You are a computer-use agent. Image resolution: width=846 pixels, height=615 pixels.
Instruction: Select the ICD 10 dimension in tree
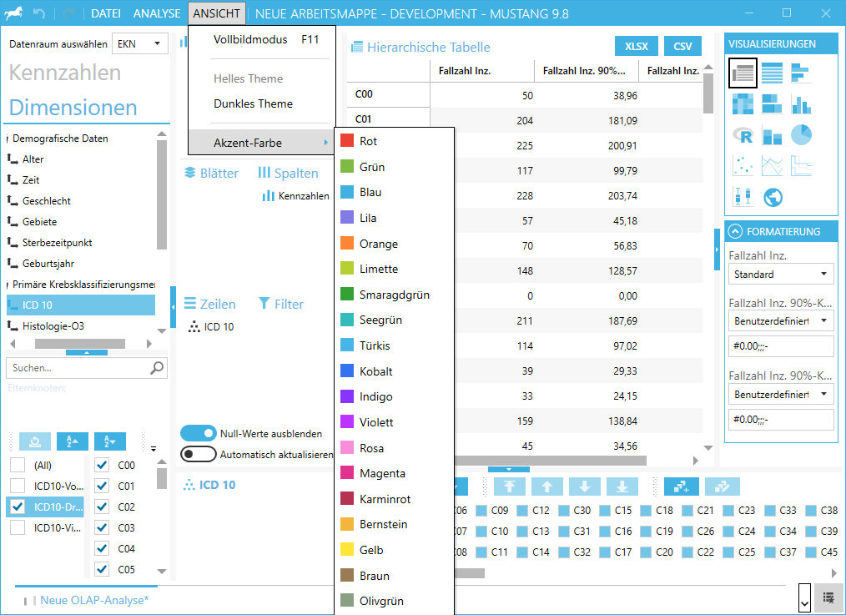coord(81,305)
